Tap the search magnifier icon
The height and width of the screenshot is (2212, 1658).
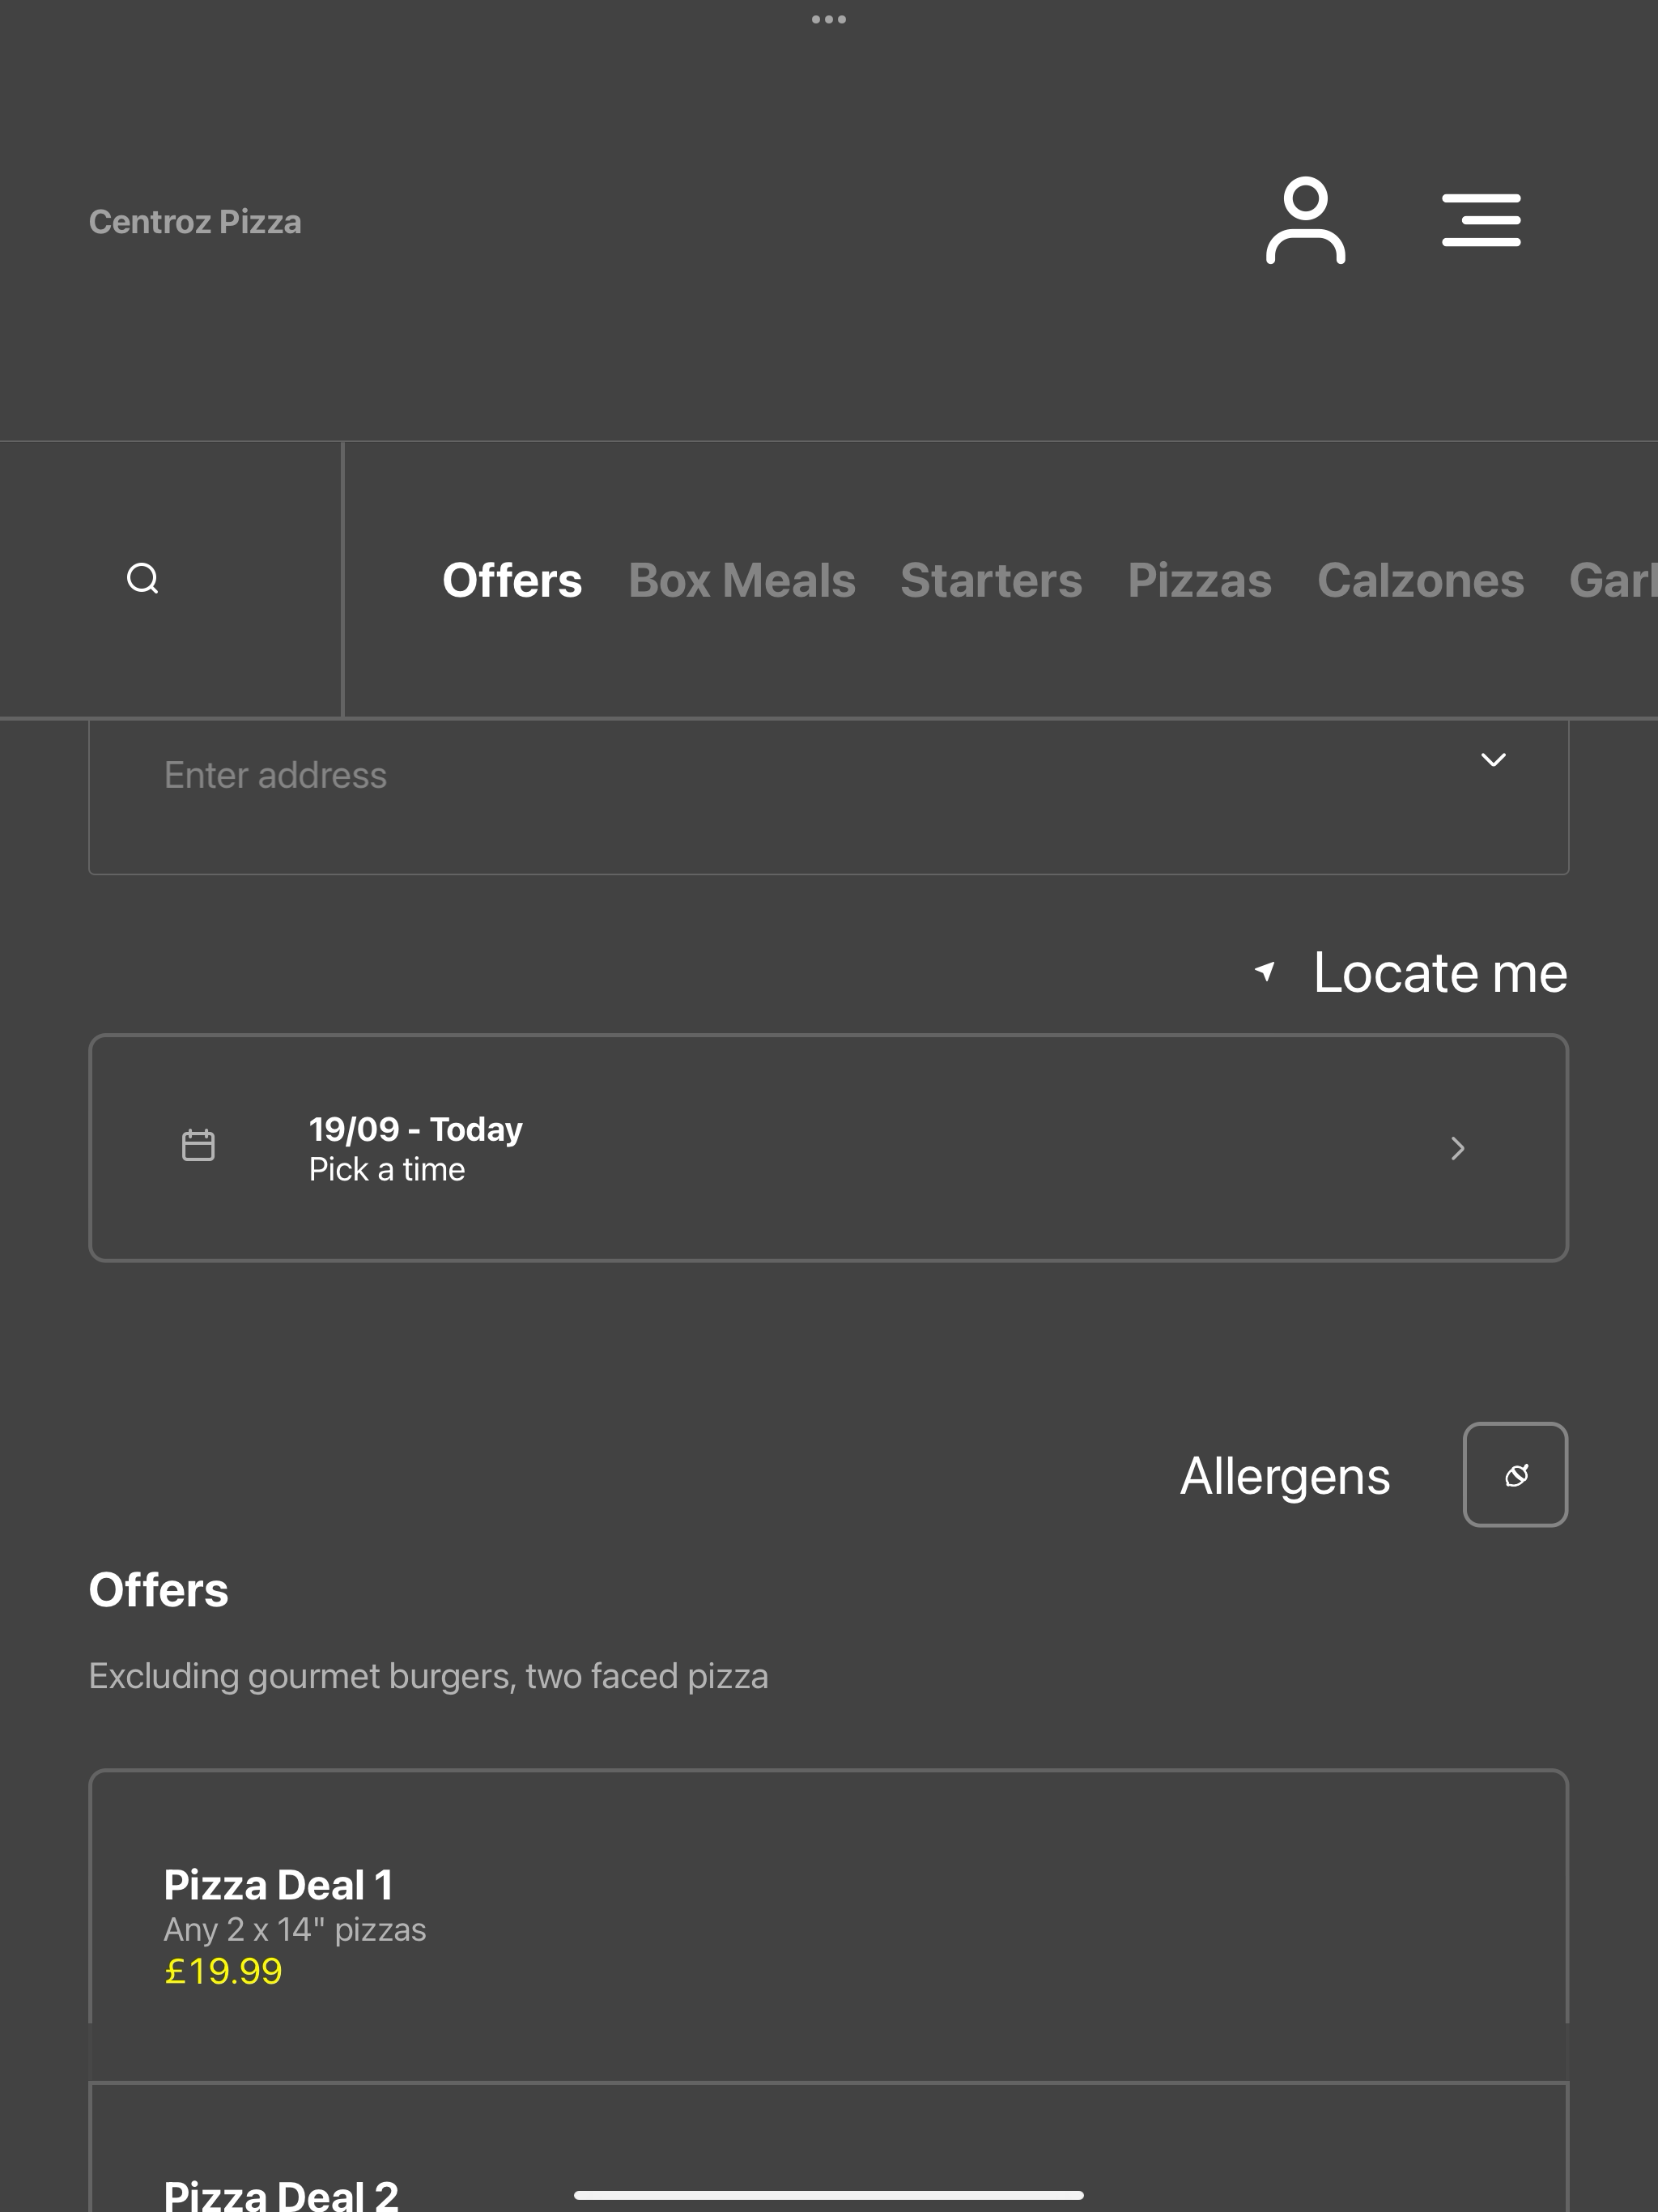click(x=143, y=579)
